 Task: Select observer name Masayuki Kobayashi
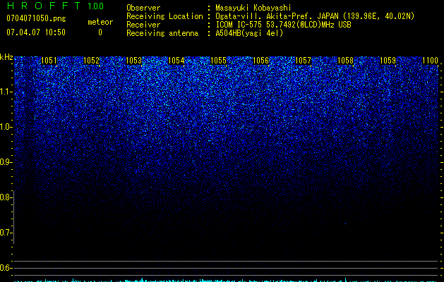point(253,8)
